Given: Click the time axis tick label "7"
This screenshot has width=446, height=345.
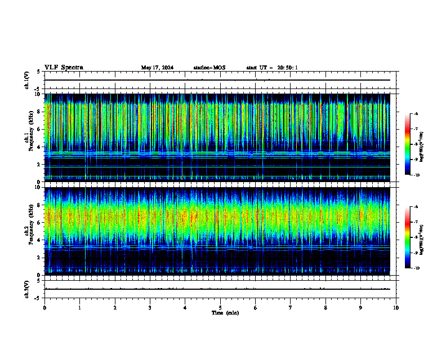Looking at the screenshot, I should click(291, 308).
